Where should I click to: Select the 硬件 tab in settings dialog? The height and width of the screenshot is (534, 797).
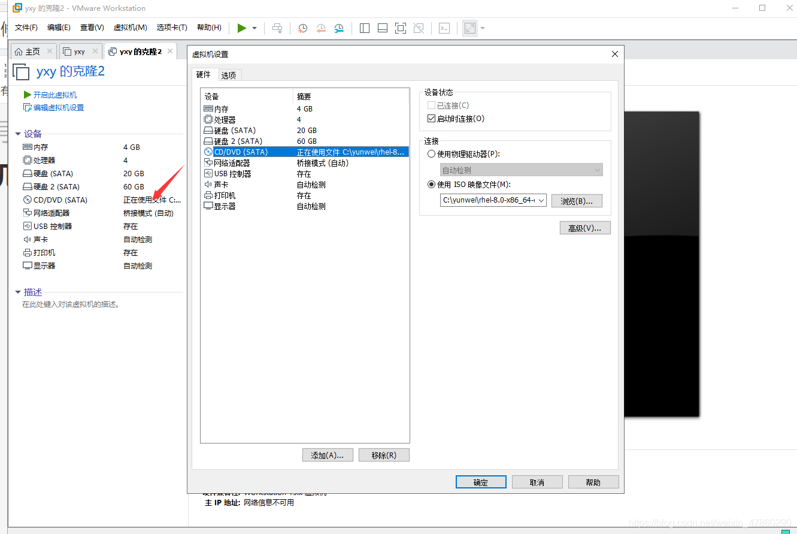(204, 74)
